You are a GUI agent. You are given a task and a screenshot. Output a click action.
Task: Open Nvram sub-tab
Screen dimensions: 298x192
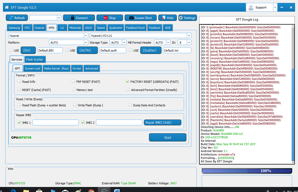point(77,68)
